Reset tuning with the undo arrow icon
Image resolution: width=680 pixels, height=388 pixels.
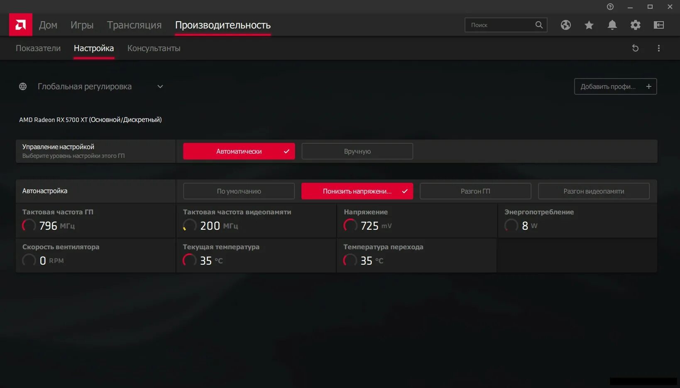(635, 48)
